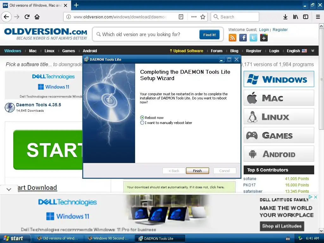
Task: Click the Mac category banner
Action: click(x=279, y=98)
